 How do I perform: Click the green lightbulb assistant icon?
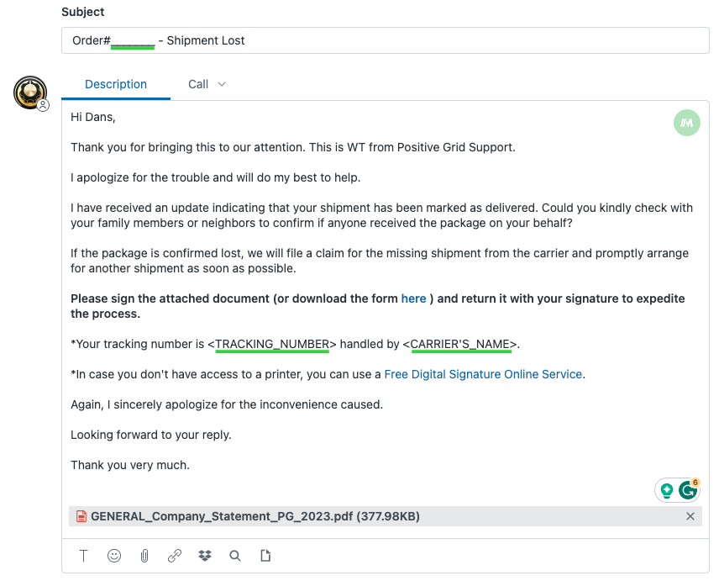point(667,490)
